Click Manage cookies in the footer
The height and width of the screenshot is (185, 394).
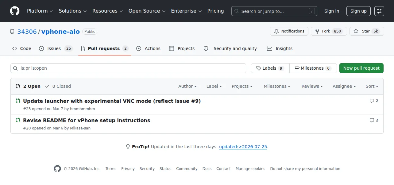tap(250, 169)
